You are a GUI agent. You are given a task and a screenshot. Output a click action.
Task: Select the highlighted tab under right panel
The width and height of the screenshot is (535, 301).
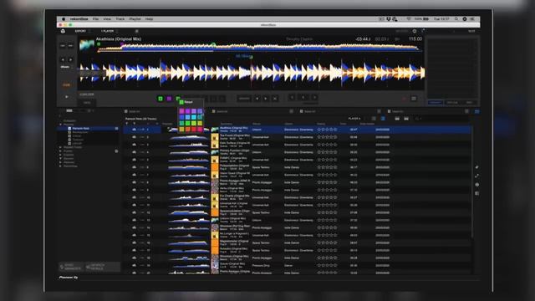[435, 102]
